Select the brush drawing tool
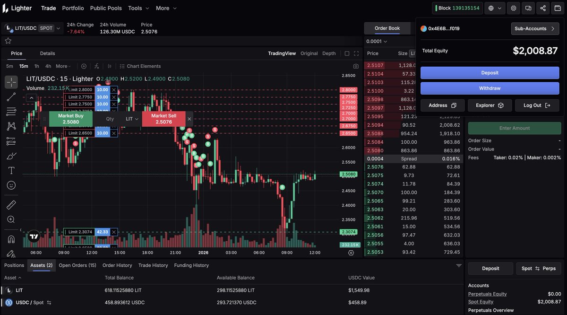The image size is (567, 315). point(11,156)
